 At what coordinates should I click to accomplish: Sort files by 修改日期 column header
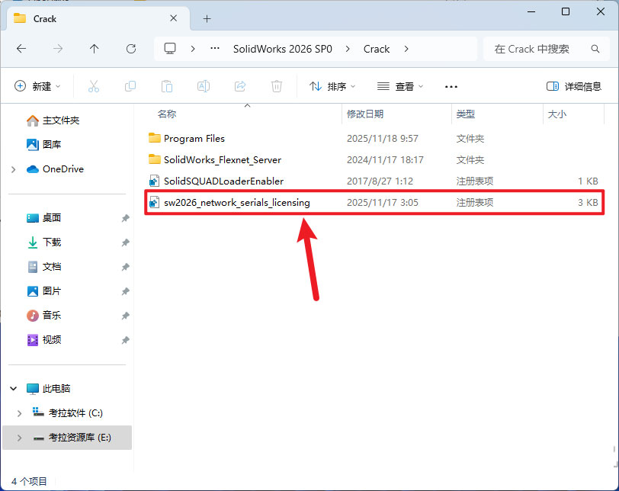[365, 114]
